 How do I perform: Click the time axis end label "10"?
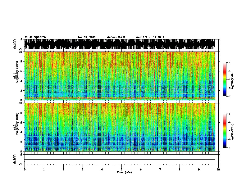(218, 170)
